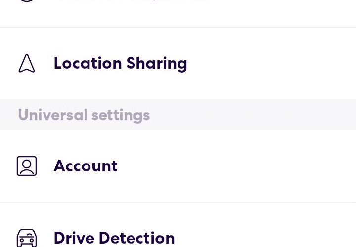
Task: Choose the vehicle glyph beside Drive Detection
Action: 27,238
